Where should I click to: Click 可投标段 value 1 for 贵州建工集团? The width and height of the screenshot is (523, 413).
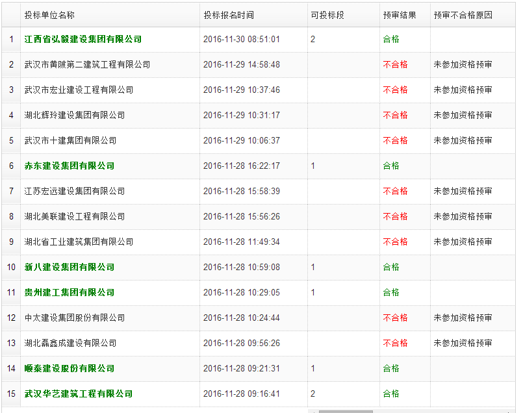313,293
